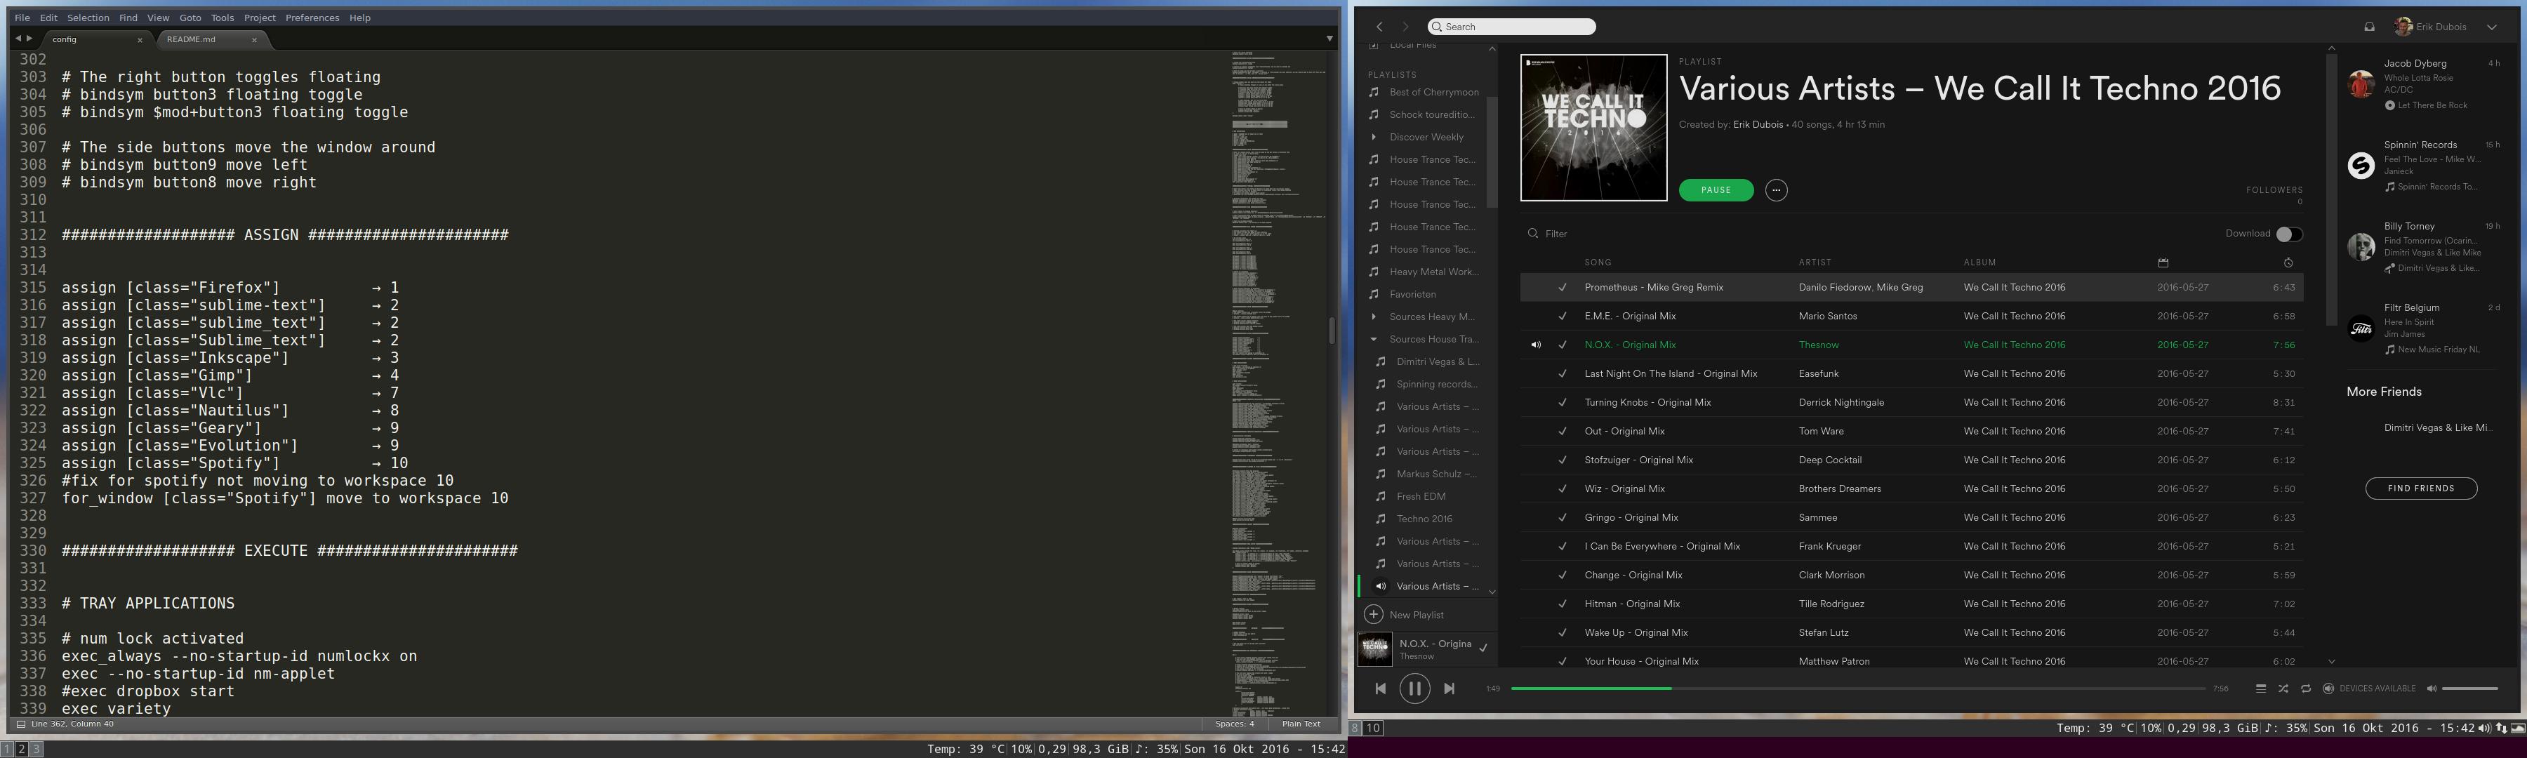The width and height of the screenshot is (2527, 758).
Task: Open the File menu in Sublime Text
Action: [22, 18]
